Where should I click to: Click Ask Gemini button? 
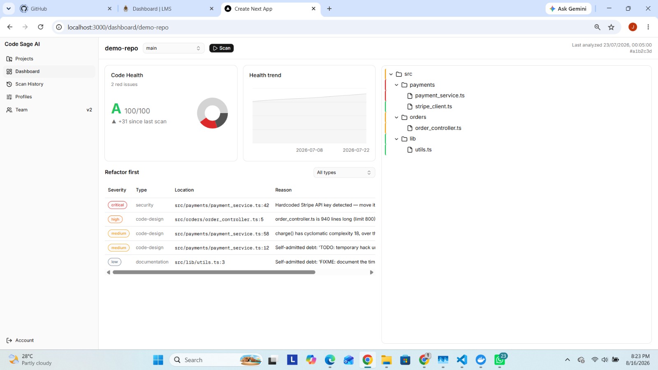(x=568, y=9)
